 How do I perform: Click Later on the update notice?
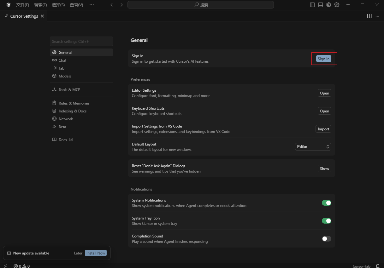78,253
